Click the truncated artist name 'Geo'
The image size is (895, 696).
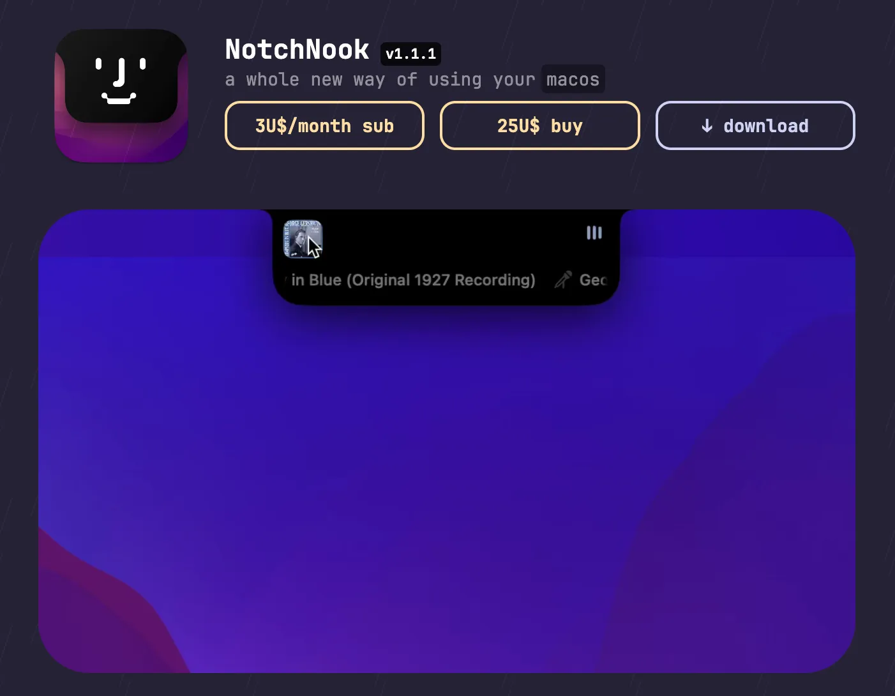(593, 280)
